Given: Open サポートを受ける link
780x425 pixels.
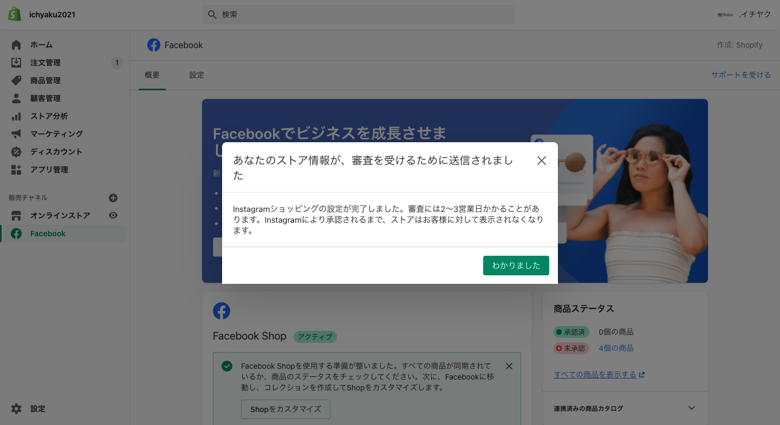Looking at the screenshot, I should [741, 75].
